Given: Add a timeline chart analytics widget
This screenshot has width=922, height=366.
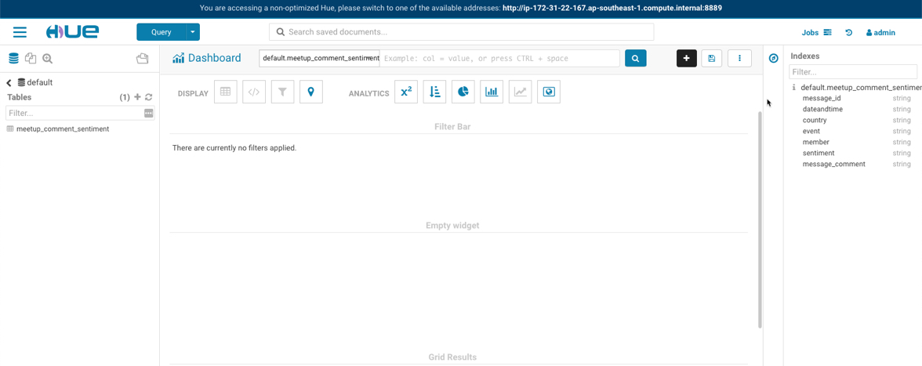Looking at the screenshot, I should (x=521, y=92).
